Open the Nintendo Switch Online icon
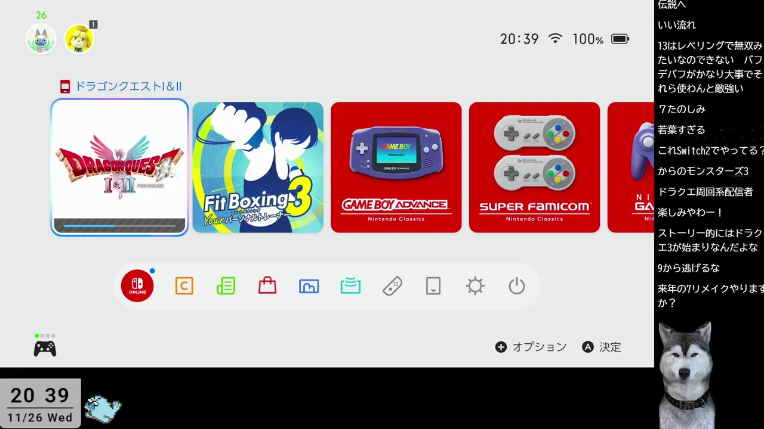Screen dimensions: 764x429 [137, 286]
